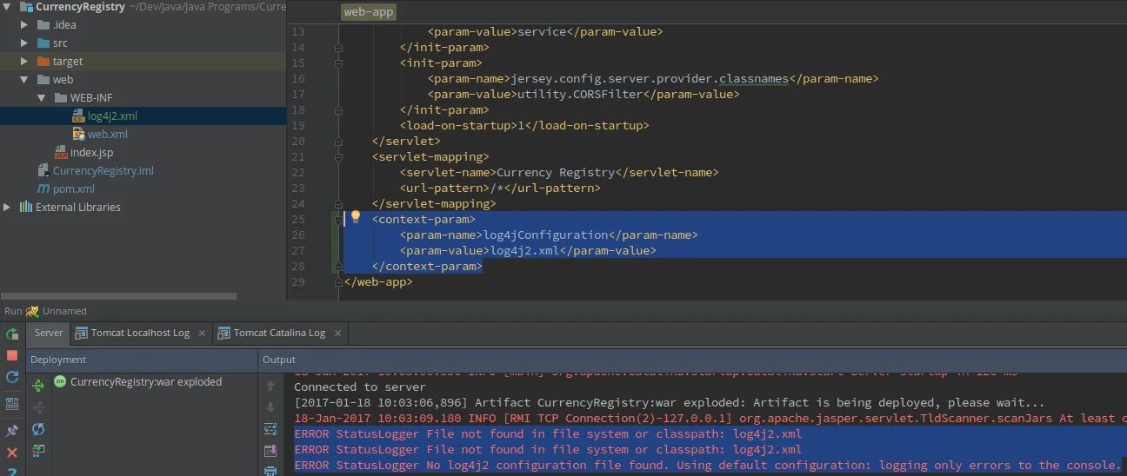
Task: Click the No log4j2 configuration file error line
Action: [x=708, y=465]
